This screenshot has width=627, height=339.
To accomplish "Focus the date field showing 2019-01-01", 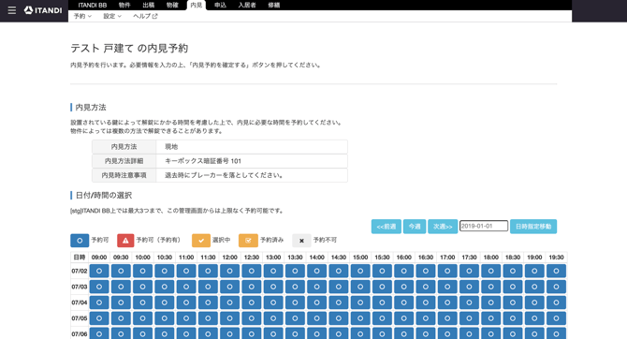I will click(484, 226).
